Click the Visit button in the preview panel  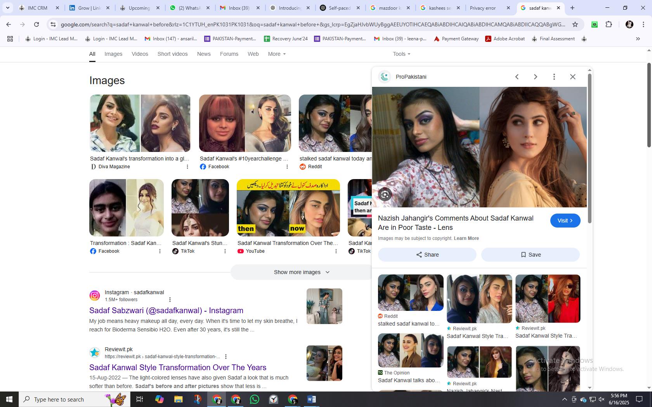[565, 221]
